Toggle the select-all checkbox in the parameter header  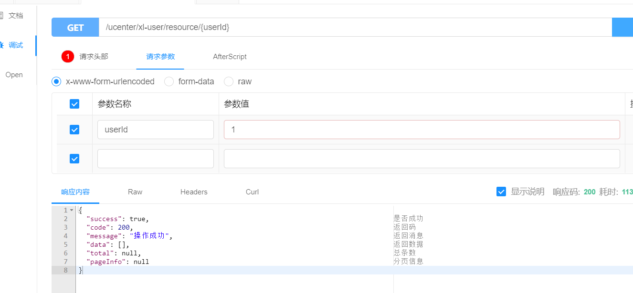[74, 104]
